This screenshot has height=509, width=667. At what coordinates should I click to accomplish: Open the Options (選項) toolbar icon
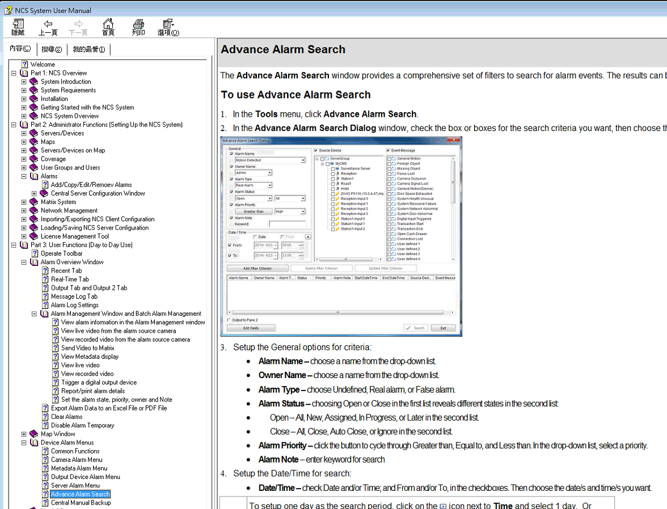coord(168,27)
